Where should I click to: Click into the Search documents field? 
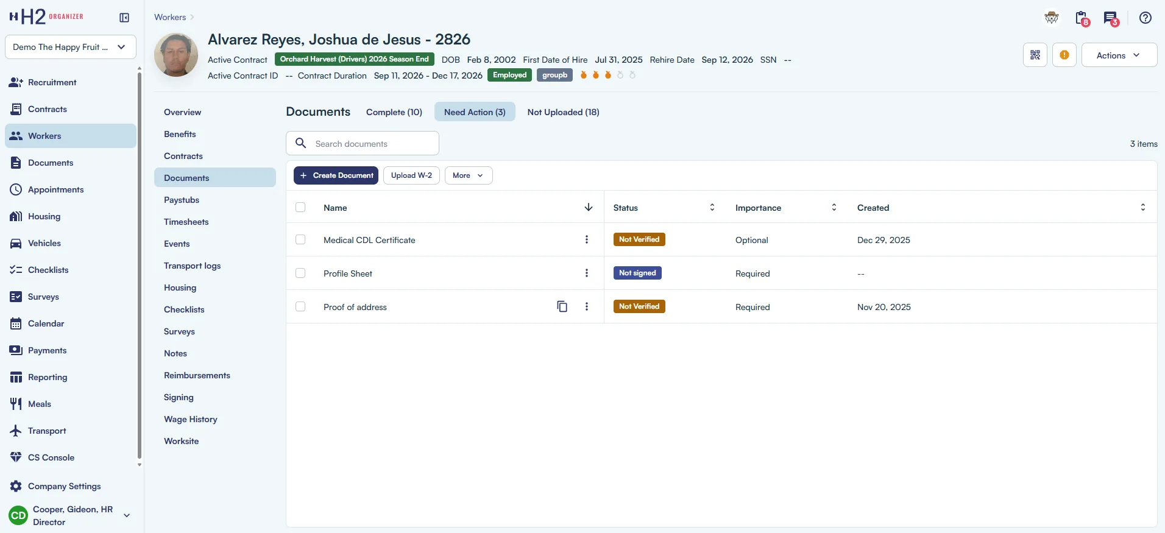pos(363,143)
